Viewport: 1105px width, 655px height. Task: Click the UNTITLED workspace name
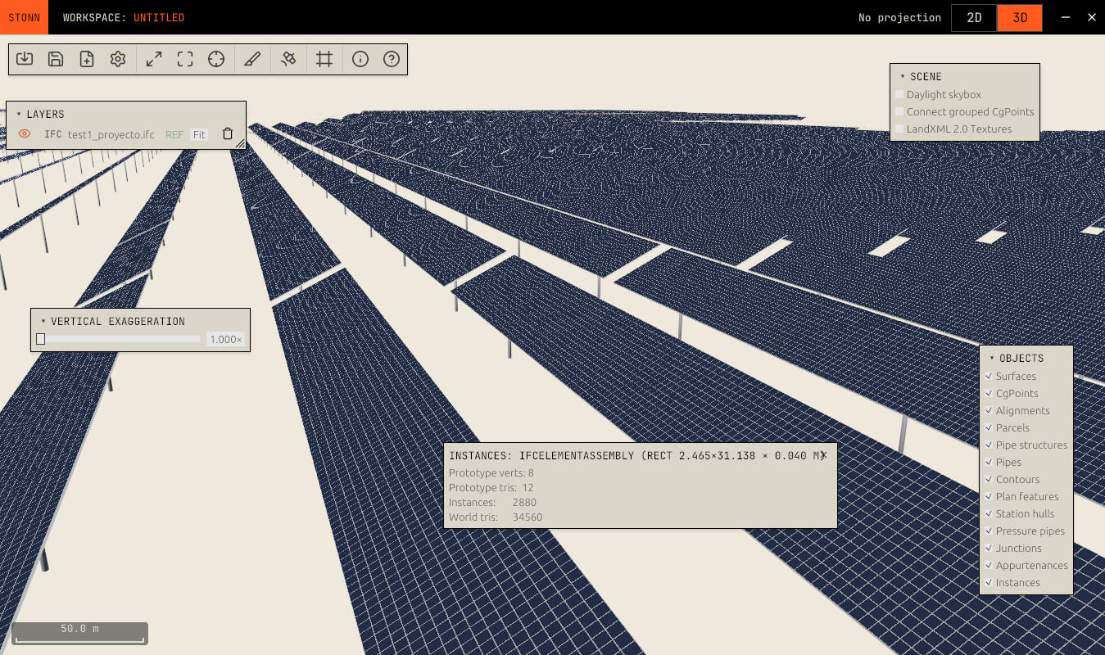(x=159, y=18)
